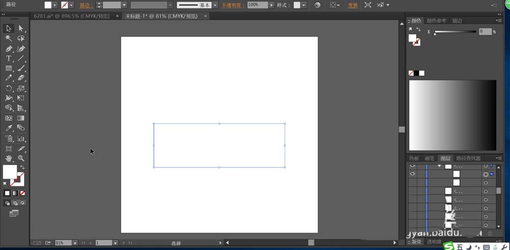Open the 路径查找器 panel tab
This screenshot has height=250, width=510.
point(468,158)
